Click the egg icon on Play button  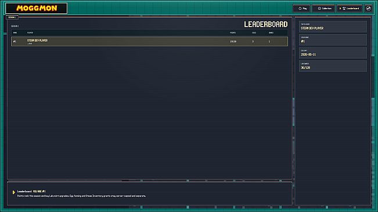(x=300, y=9)
